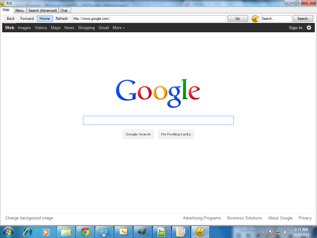The height and width of the screenshot is (238, 317).
Task: Expand the More dropdown menu
Action: [119, 28]
